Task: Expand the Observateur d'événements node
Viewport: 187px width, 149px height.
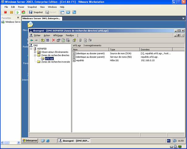Action: click(x=35, y=52)
